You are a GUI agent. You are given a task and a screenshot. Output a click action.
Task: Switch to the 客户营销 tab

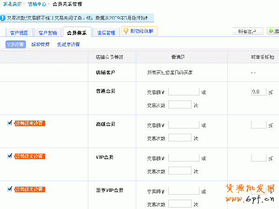[x=48, y=33]
